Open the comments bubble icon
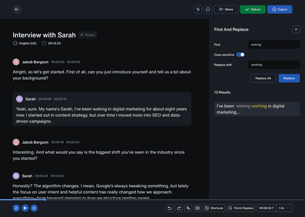305x217 pixels. pos(208,10)
